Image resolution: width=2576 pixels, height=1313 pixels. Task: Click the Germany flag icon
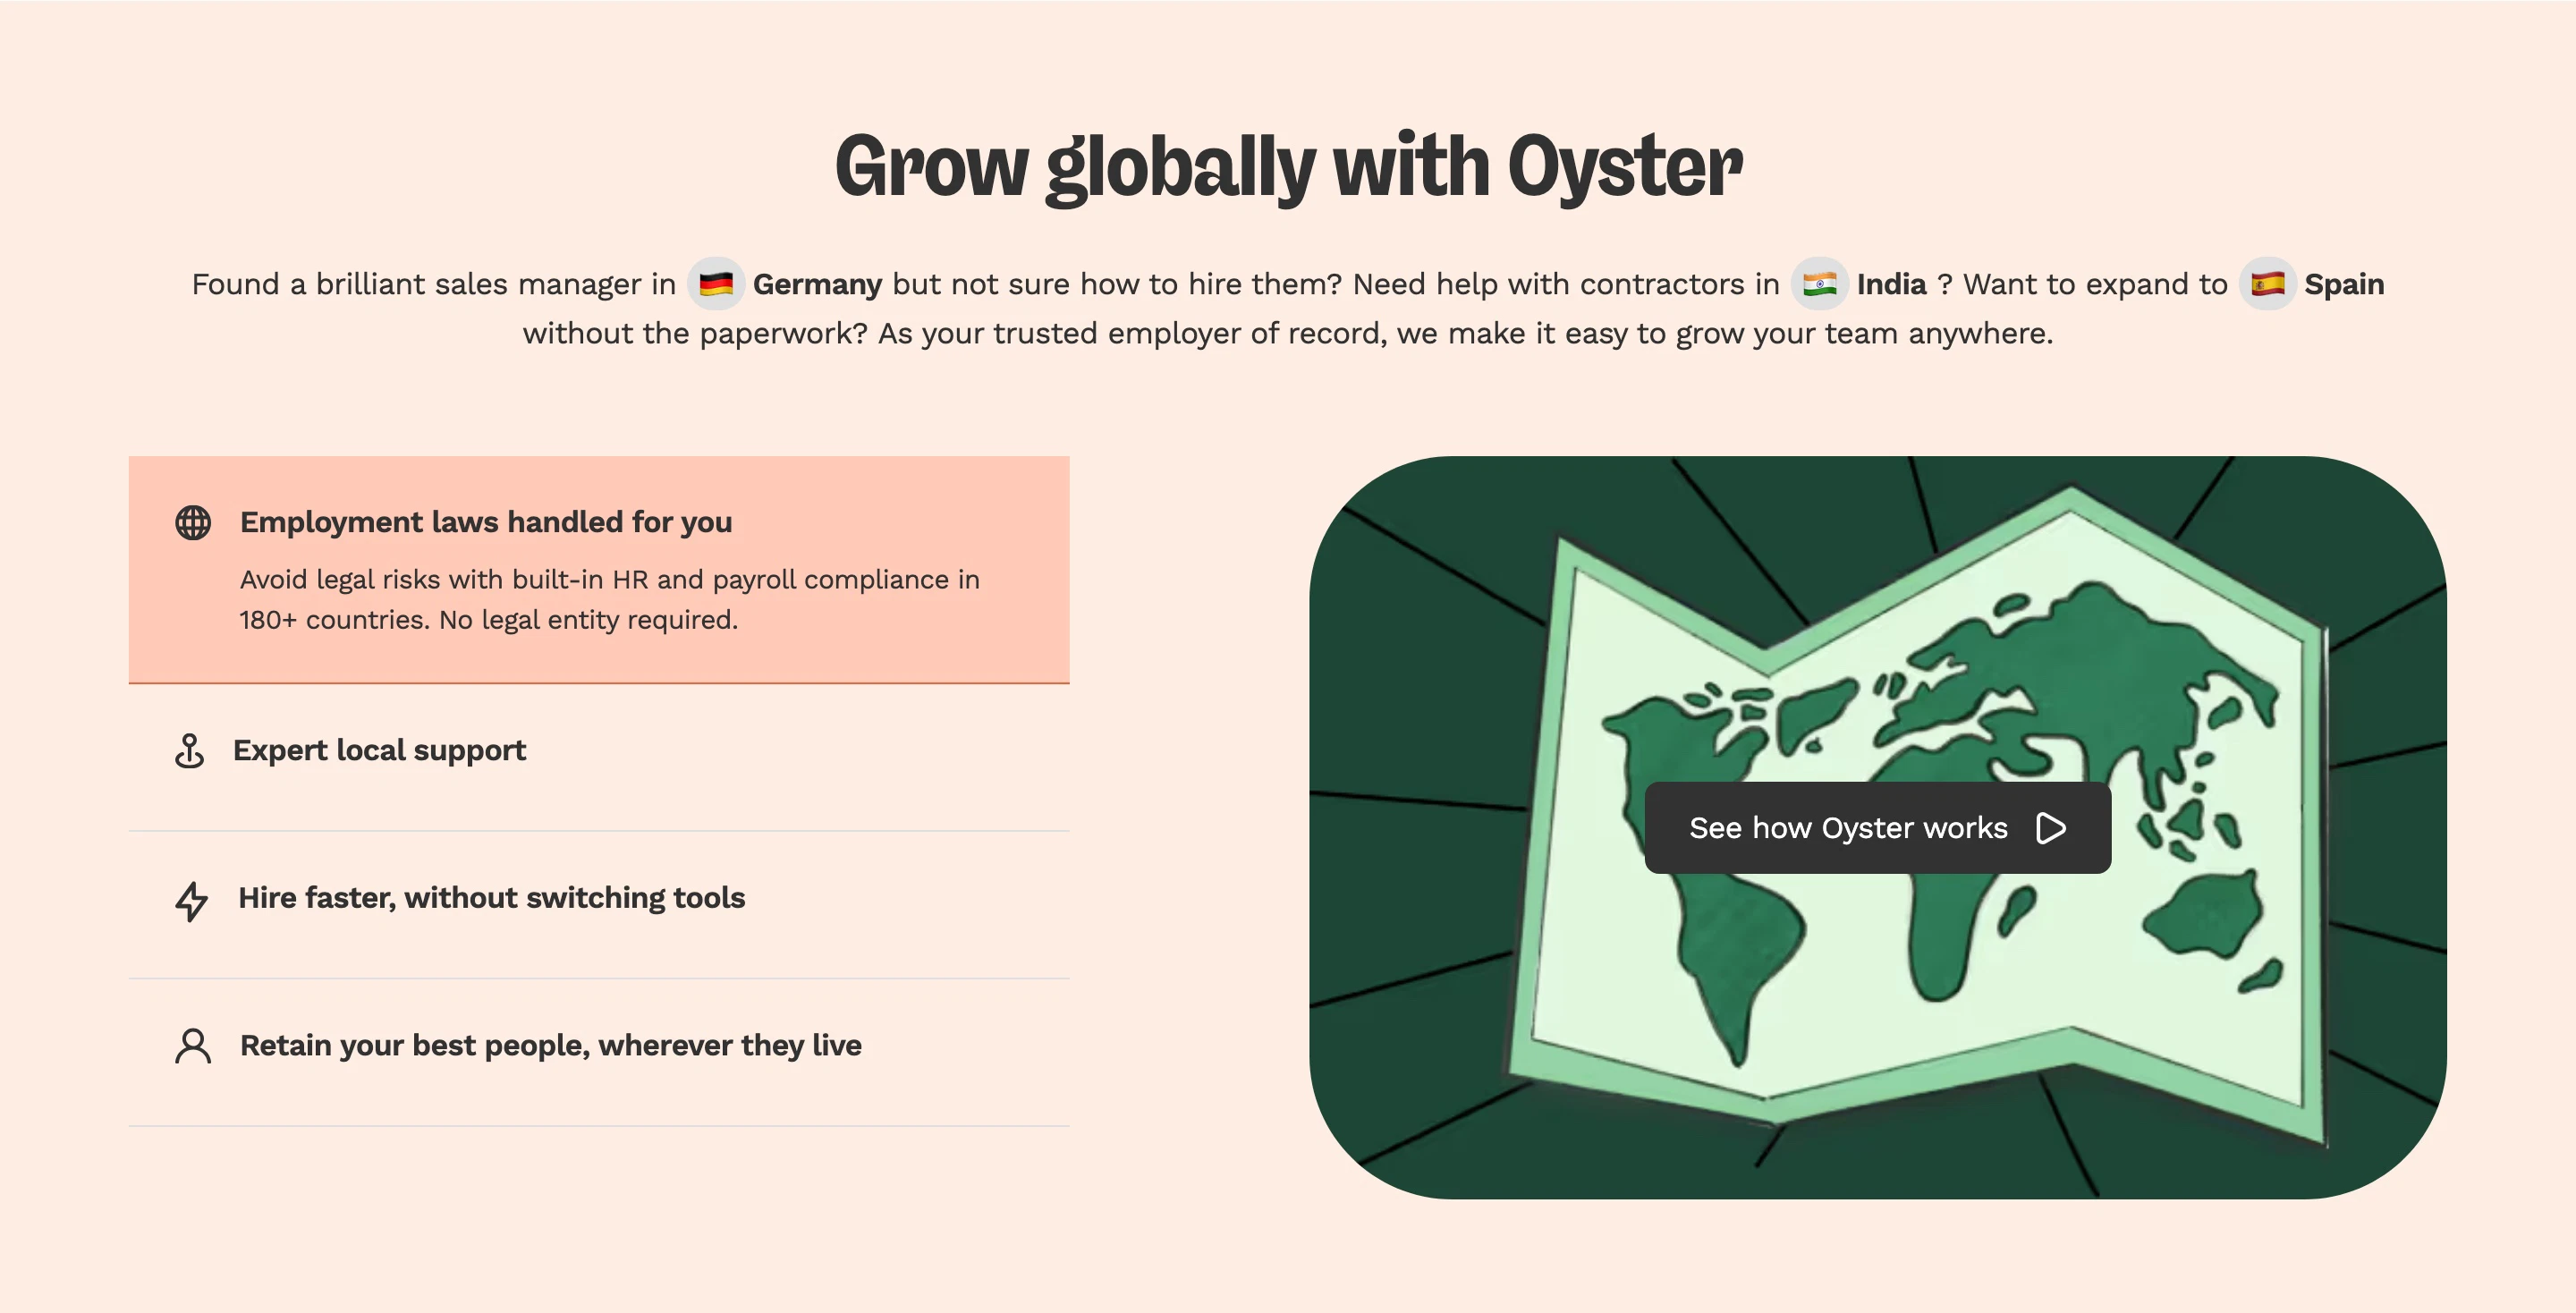[715, 284]
